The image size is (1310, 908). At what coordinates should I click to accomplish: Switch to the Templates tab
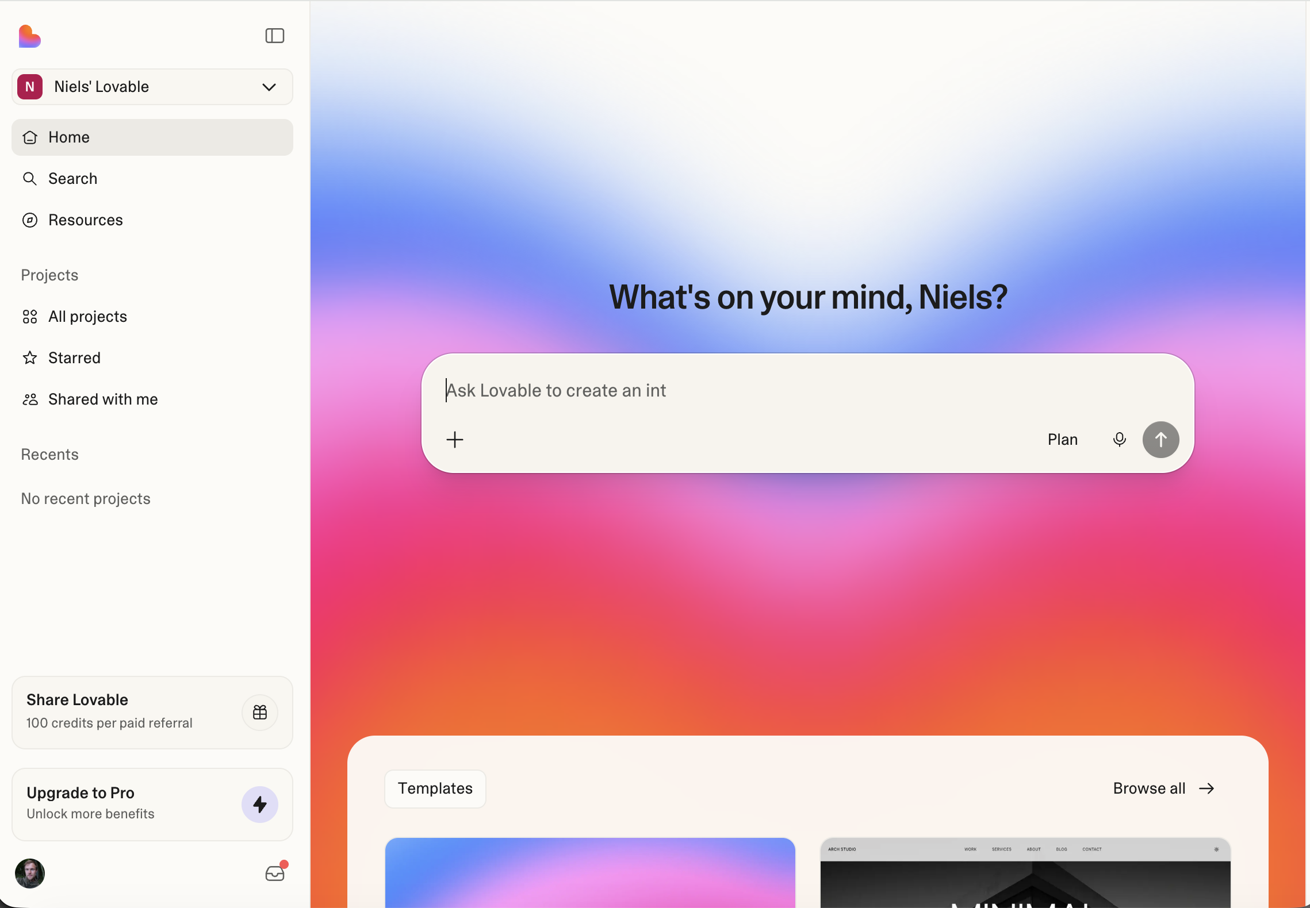[x=434, y=788]
